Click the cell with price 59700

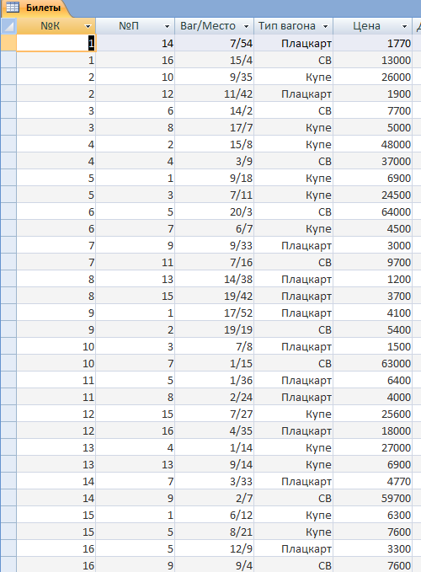372,498
